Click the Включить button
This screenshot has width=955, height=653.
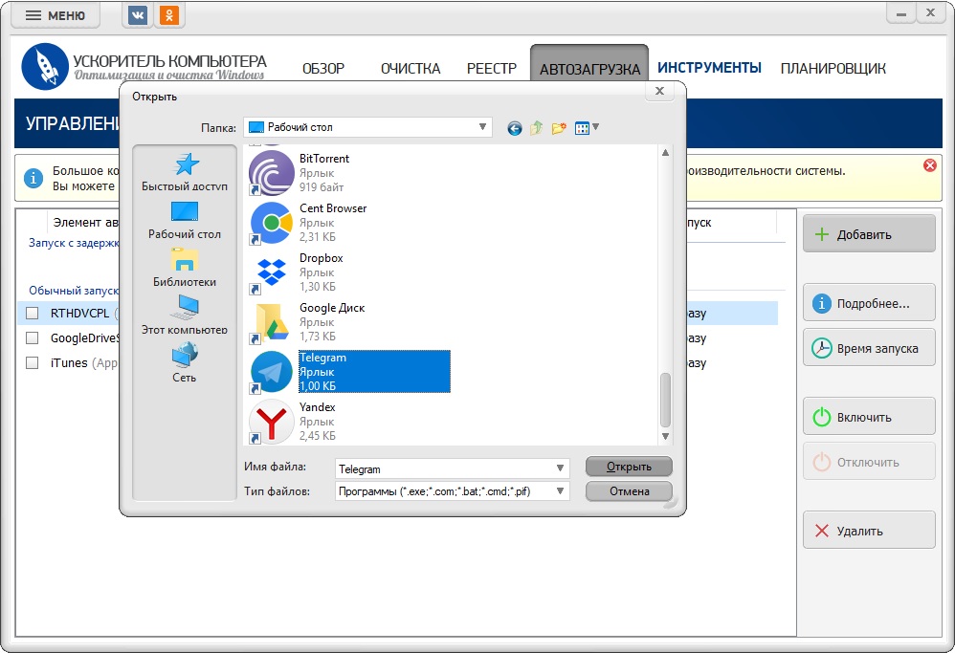coord(869,416)
